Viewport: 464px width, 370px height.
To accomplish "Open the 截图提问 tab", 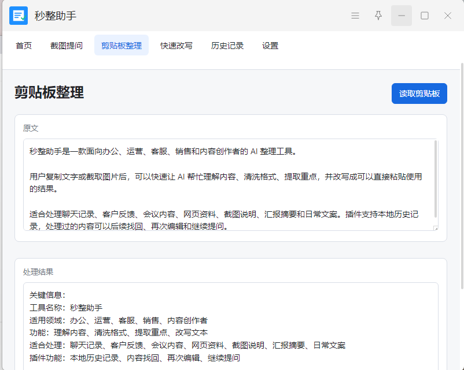I will click(x=67, y=46).
